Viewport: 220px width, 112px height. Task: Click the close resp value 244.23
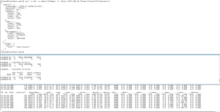click(184, 107)
